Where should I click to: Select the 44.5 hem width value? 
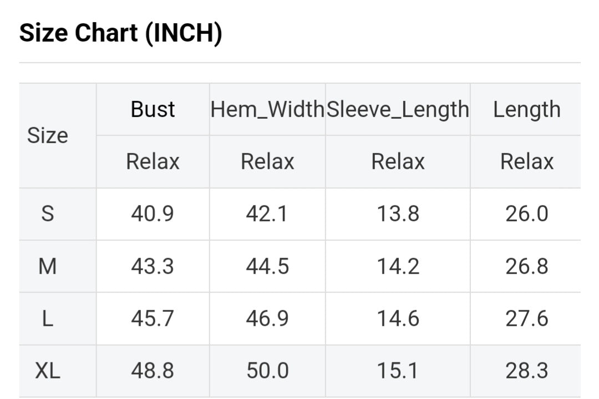click(x=267, y=266)
